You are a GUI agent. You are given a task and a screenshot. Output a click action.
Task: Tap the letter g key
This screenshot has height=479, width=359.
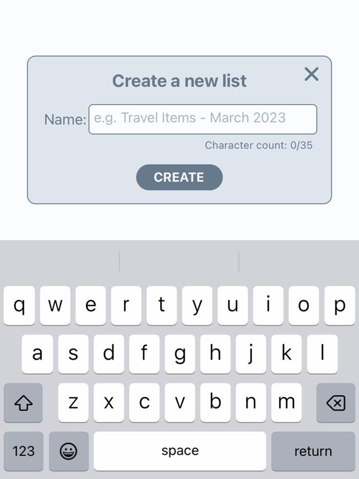(x=180, y=354)
